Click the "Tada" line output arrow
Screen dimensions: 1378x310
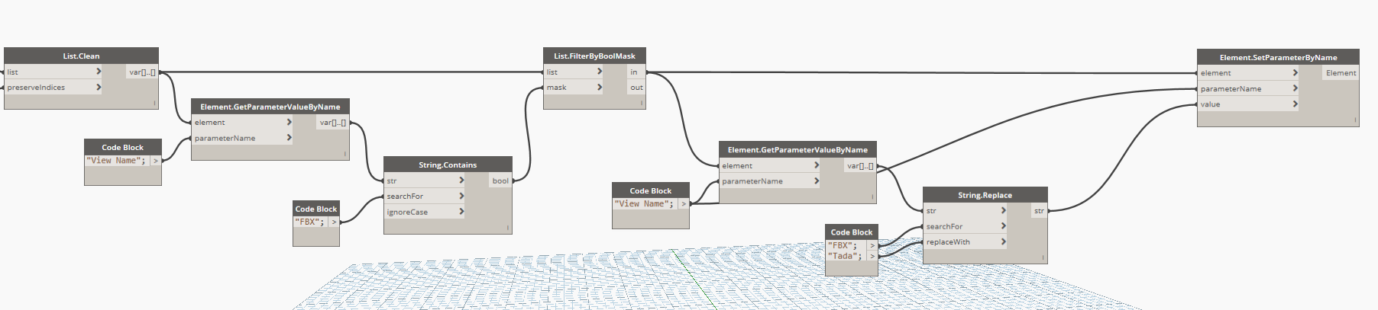[872, 257]
